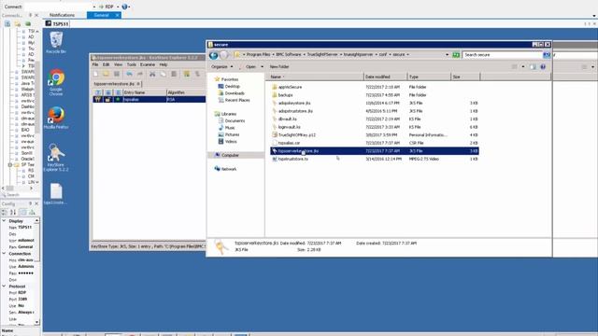Image resolution: width=598 pixels, height=336 pixels.
Task: Click the Undo arrow in KeyStore Explorer toolbar
Action: tap(130, 74)
